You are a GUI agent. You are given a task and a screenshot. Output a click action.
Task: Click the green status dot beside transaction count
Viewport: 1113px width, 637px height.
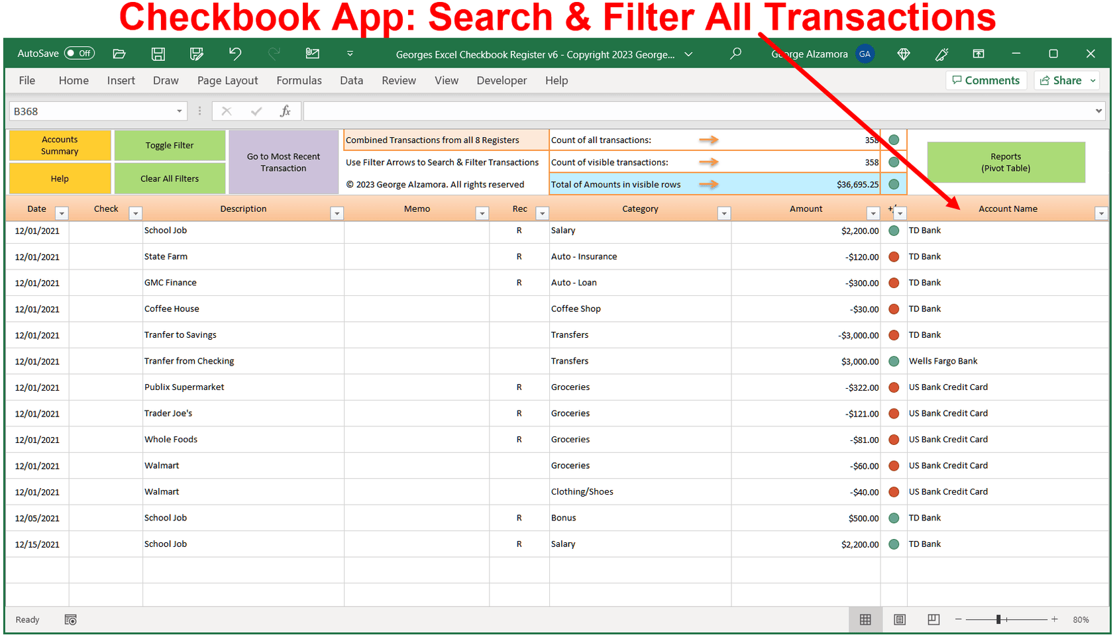(x=893, y=140)
